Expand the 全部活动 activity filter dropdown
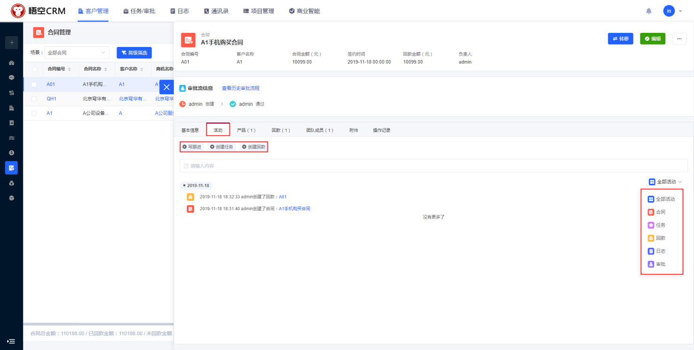694x350 pixels. [x=665, y=182]
